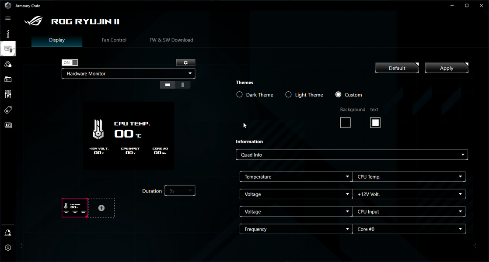Click the CPU TEMP. LCD preview

coord(129,136)
